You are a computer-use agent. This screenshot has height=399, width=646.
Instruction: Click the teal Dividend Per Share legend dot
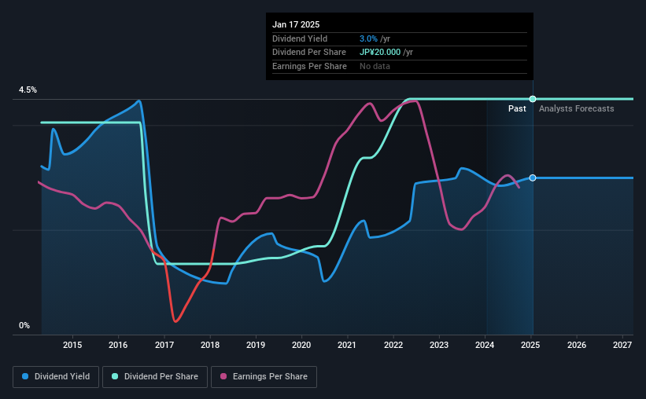pos(115,376)
